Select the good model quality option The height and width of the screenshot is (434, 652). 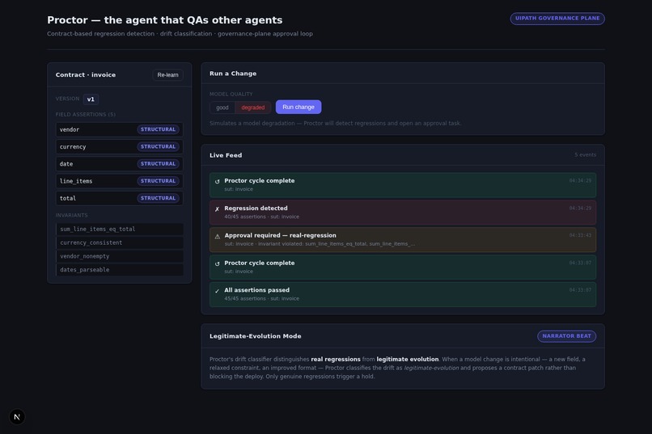(222, 107)
